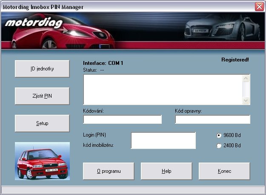The width and height of the screenshot is (266, 195).
Task: Click the "Registered!" text
Action: (235, 60)
